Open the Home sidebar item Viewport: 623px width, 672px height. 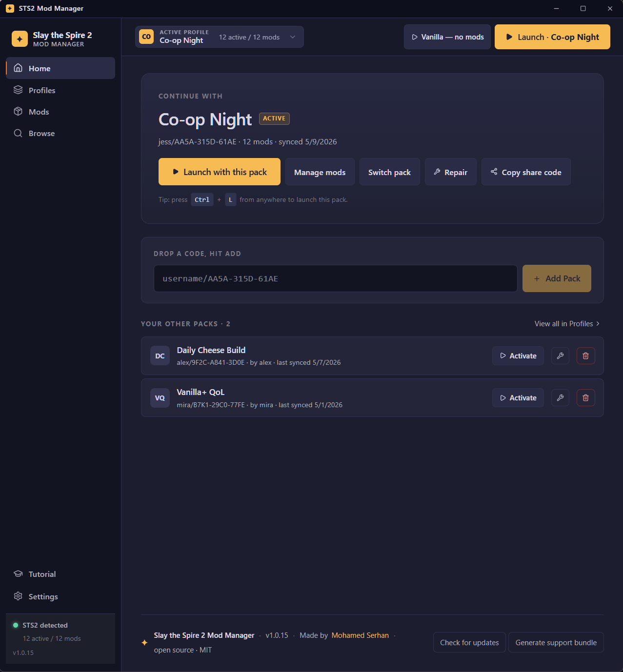[x=60, y=68]
